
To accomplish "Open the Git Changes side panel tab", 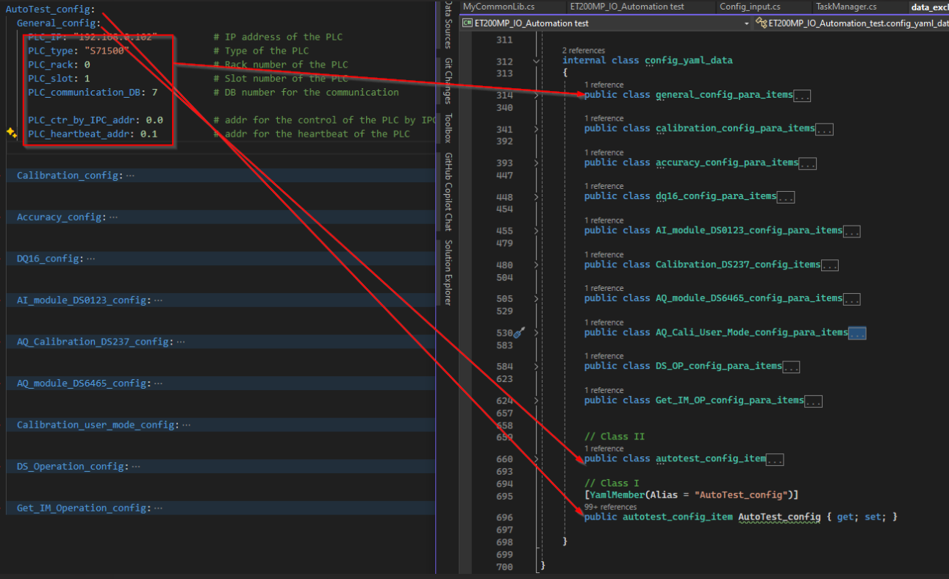I will 447,81.
